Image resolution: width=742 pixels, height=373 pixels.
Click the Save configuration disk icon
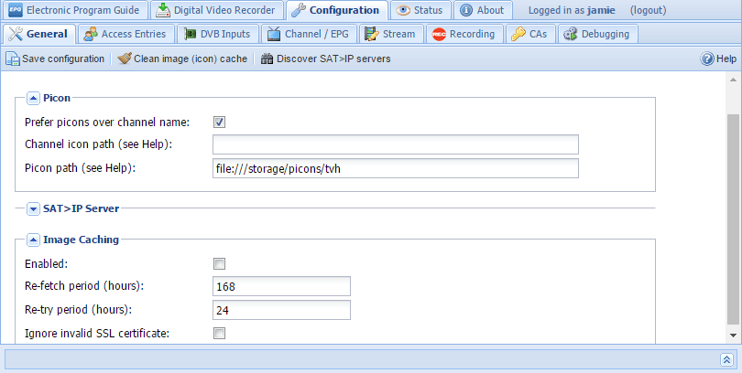click(13, 59)
